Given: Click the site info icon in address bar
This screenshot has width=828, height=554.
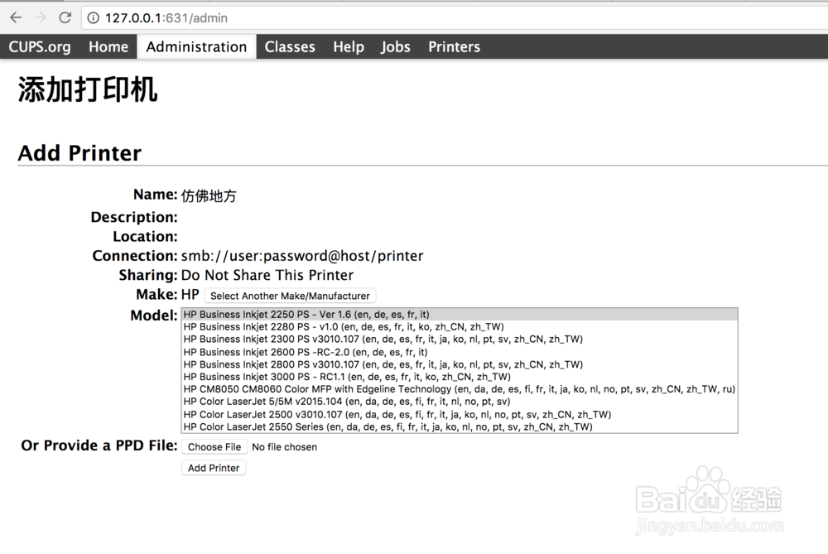Looking at the screenshot, I should (x=93, y=17).
